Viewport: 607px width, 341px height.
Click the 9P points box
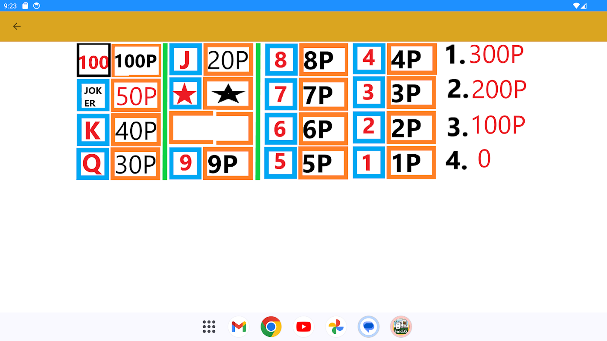click(228, 163)
